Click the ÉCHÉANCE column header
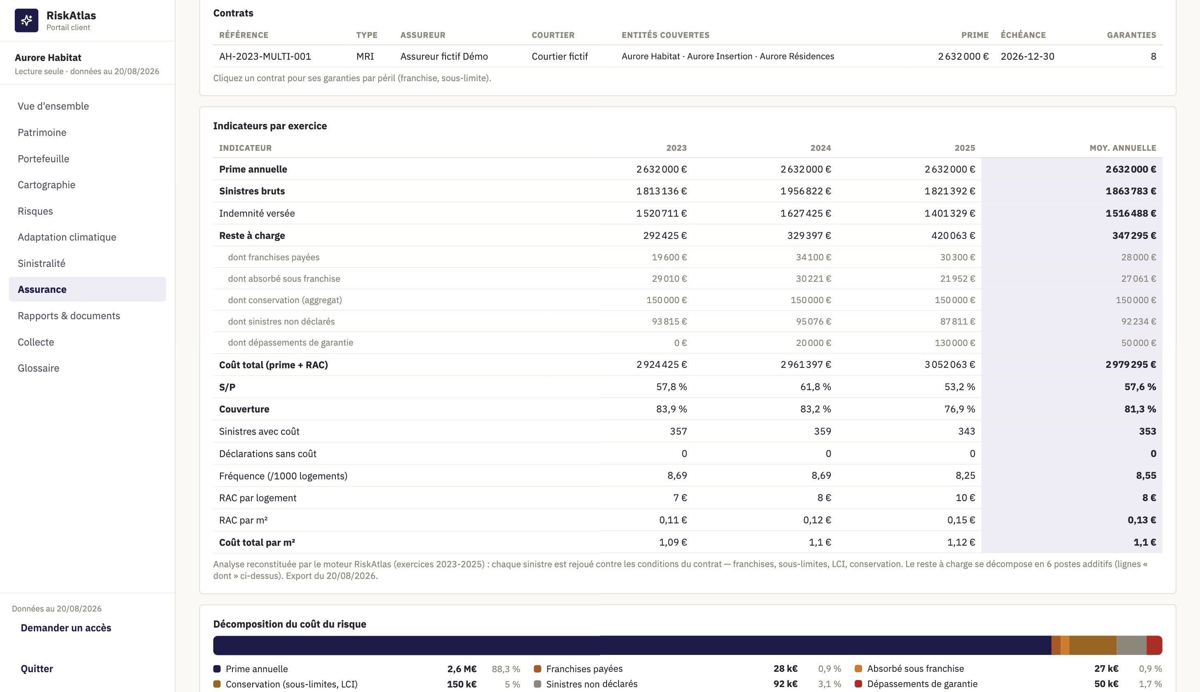The image size is (1200, 692). point(1023,35)
